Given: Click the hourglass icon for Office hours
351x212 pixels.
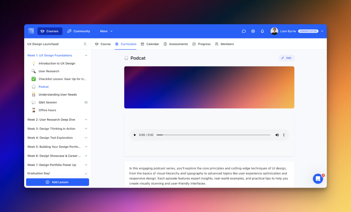Looking at the screenshot, I should point(33,110).
